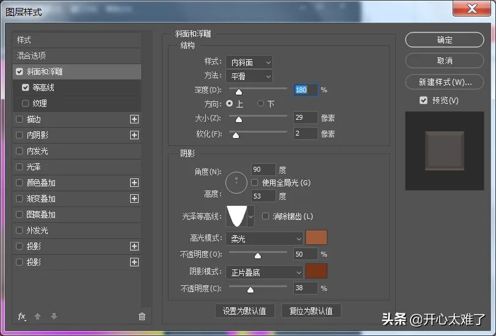Viewport: 496px width, 336px height.
Task: Open the 光泽等高线 picker arrow
Action: pyautogui.click(x=251, y=216)
